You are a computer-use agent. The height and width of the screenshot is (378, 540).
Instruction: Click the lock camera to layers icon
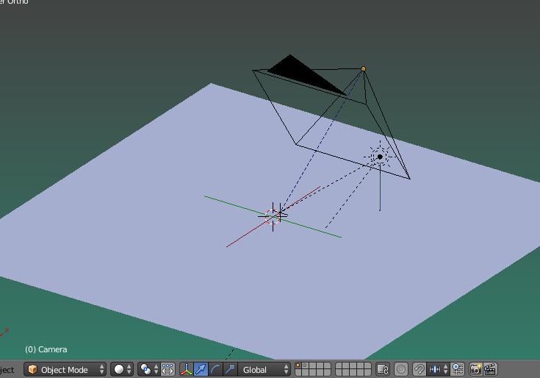coord(382,369)
